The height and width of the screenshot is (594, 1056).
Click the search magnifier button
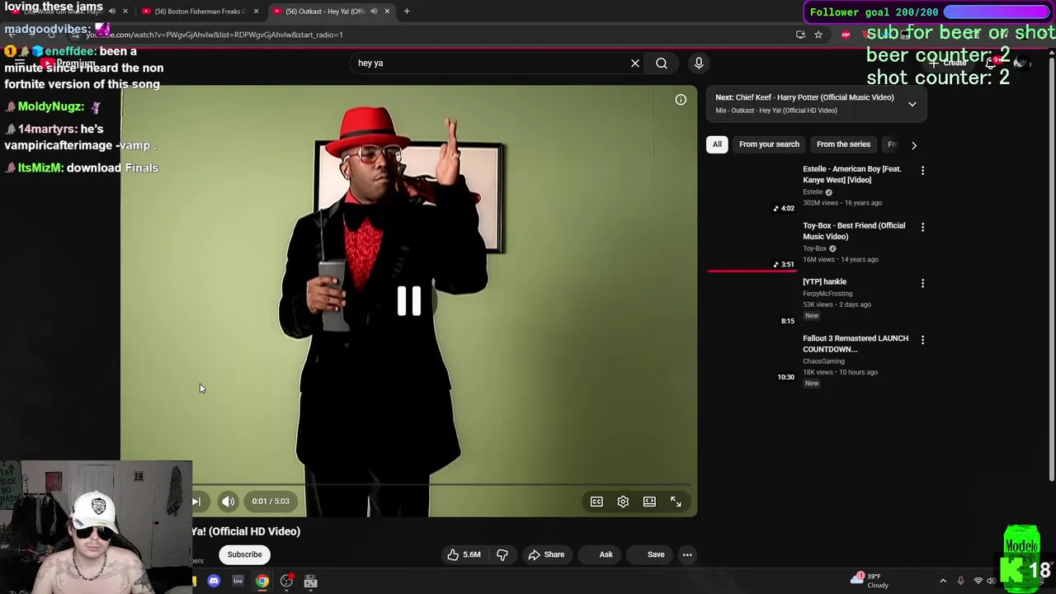tap(662, 63)
